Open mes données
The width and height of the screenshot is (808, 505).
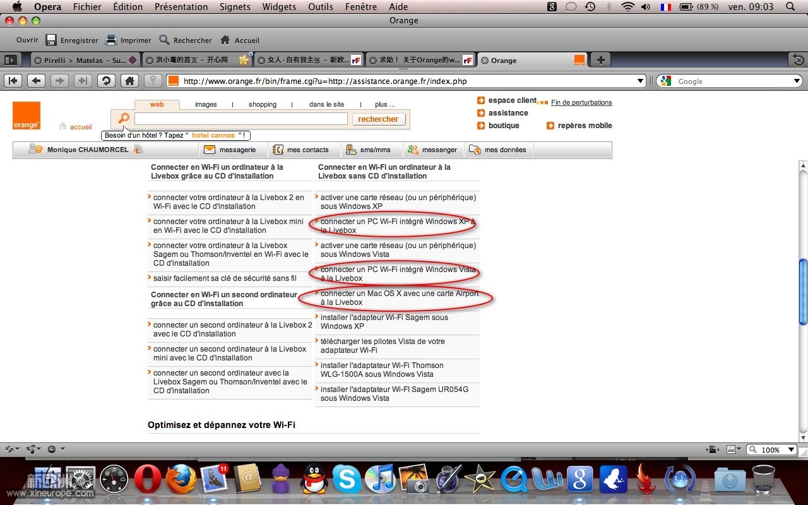click(x=497, y=150)
